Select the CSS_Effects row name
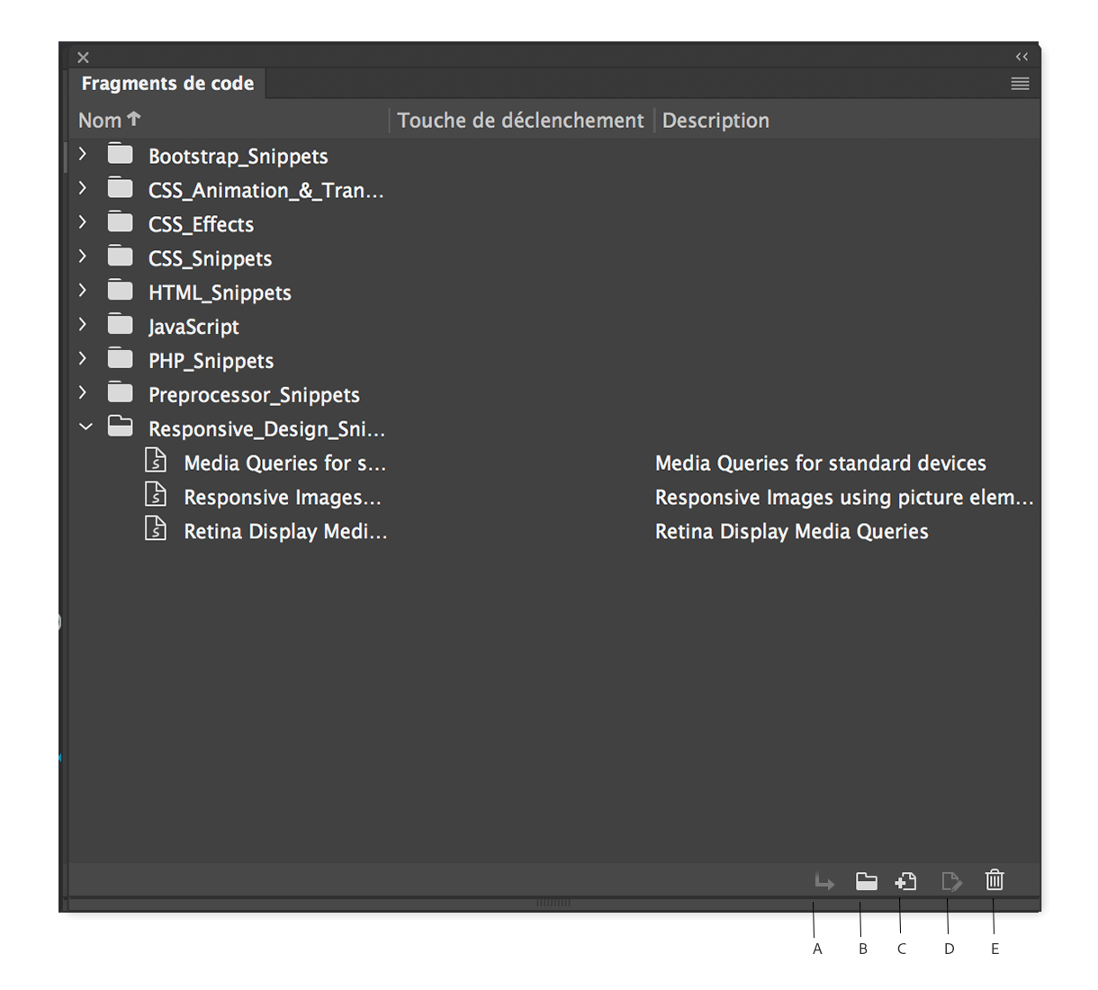The width and height of the screenshot is (1098, 990). (x=201, y=224)
